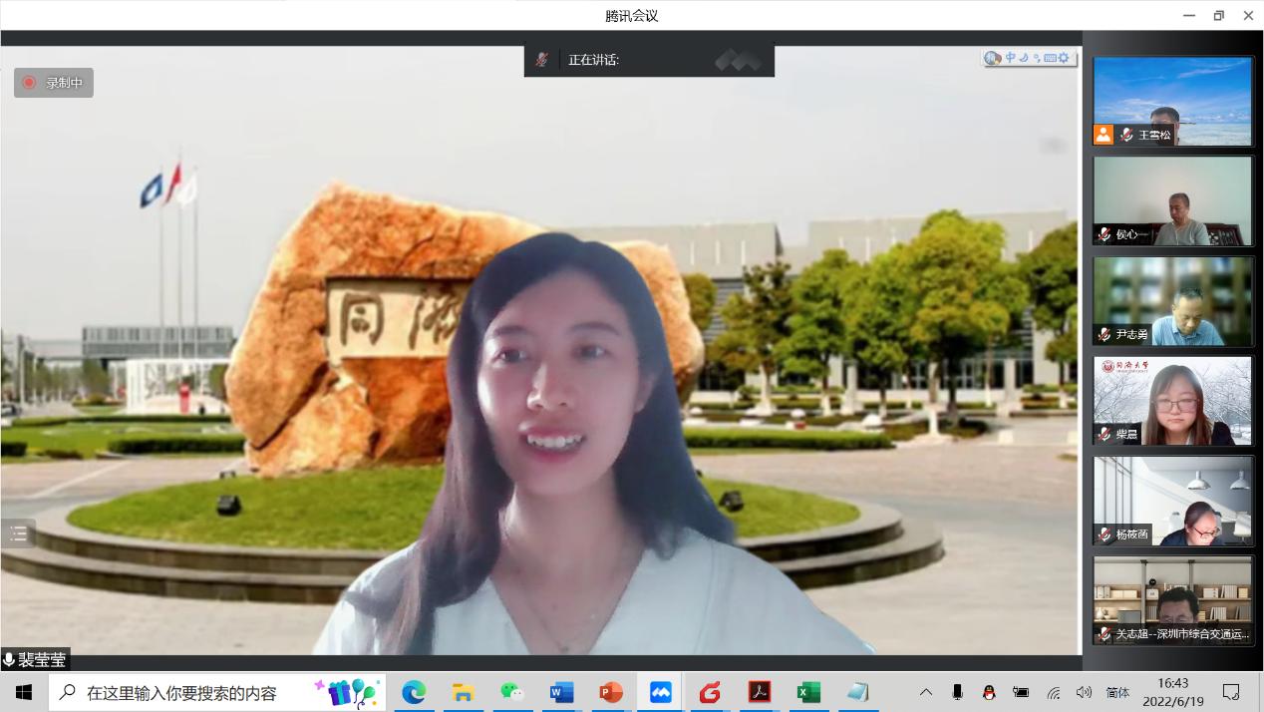Open the Windows Start menu
Screen dimensions: 1264x712
[24, 692]
